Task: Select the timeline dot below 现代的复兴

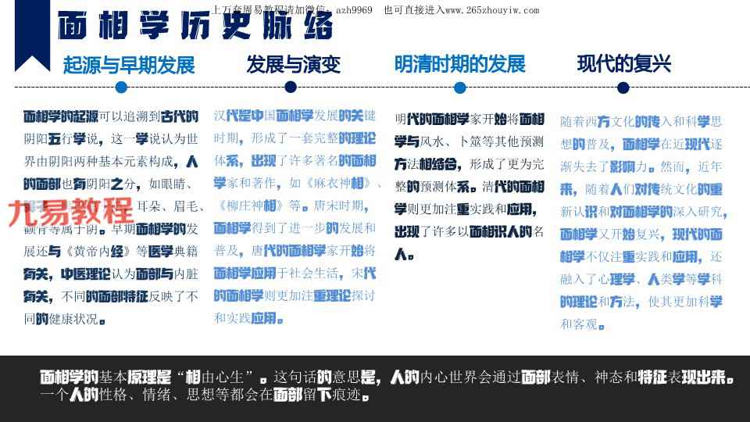Action: click(x=623, y=88)
